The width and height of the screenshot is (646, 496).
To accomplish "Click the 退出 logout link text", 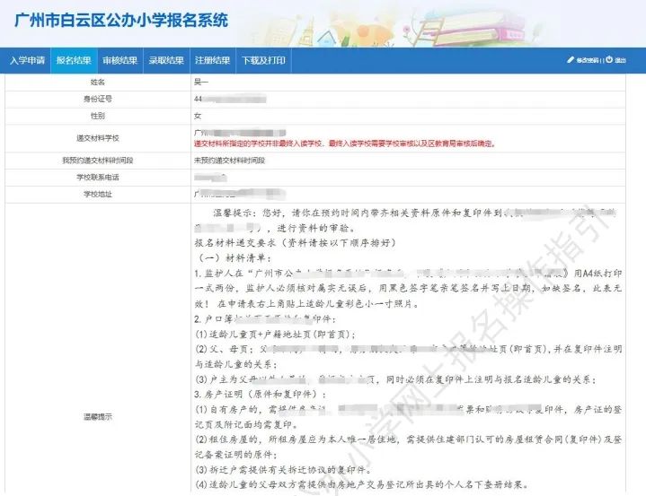I will (x=620, y=60).
